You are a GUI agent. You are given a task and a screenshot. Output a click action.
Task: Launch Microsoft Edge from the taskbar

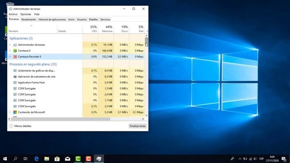(x=36, y=159)
